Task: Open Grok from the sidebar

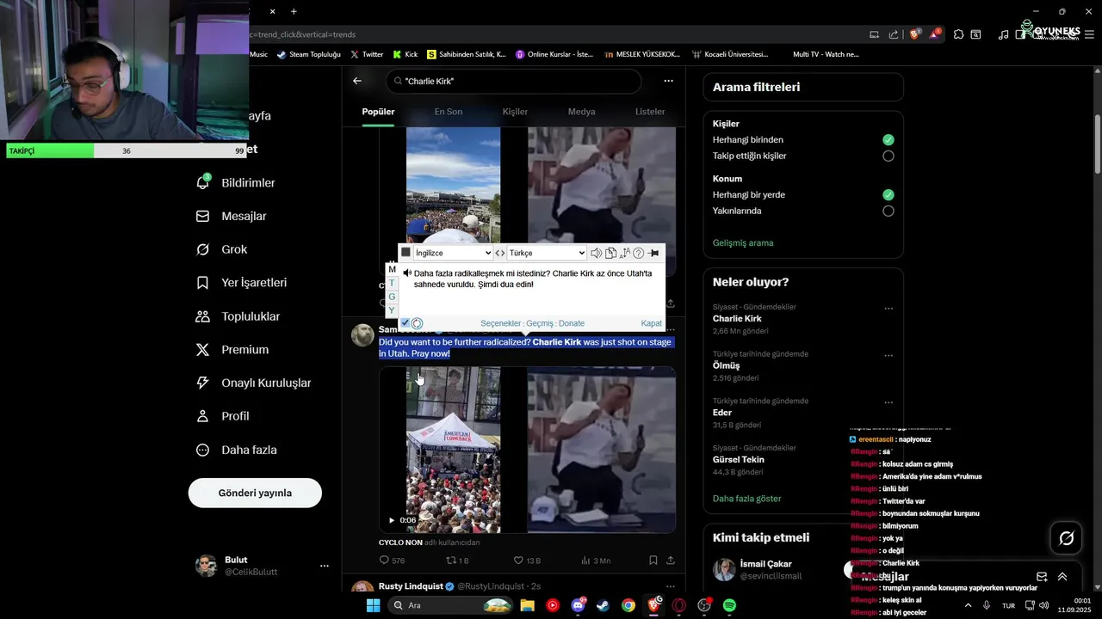Action: coord(222,249)
